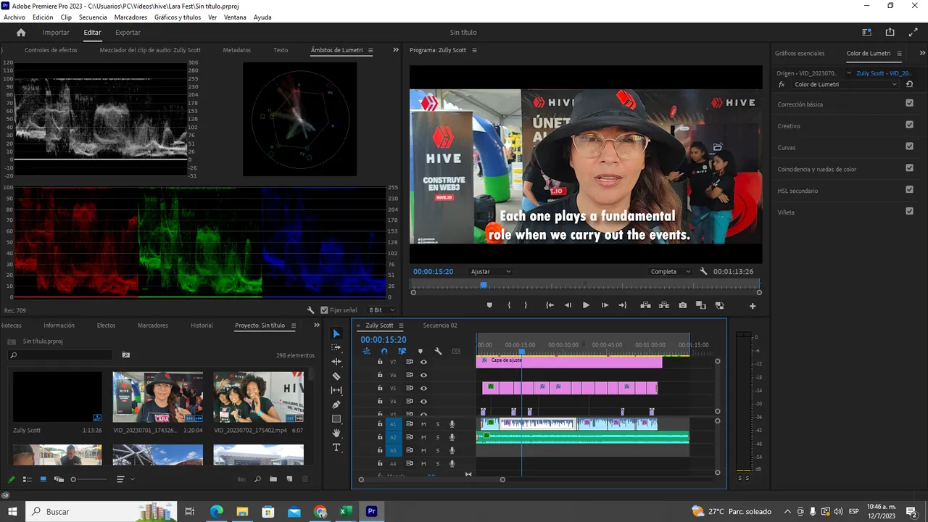Screen dimensions: 928x522
Task: Export a frame with camera icon
Action: pos(683,305)
